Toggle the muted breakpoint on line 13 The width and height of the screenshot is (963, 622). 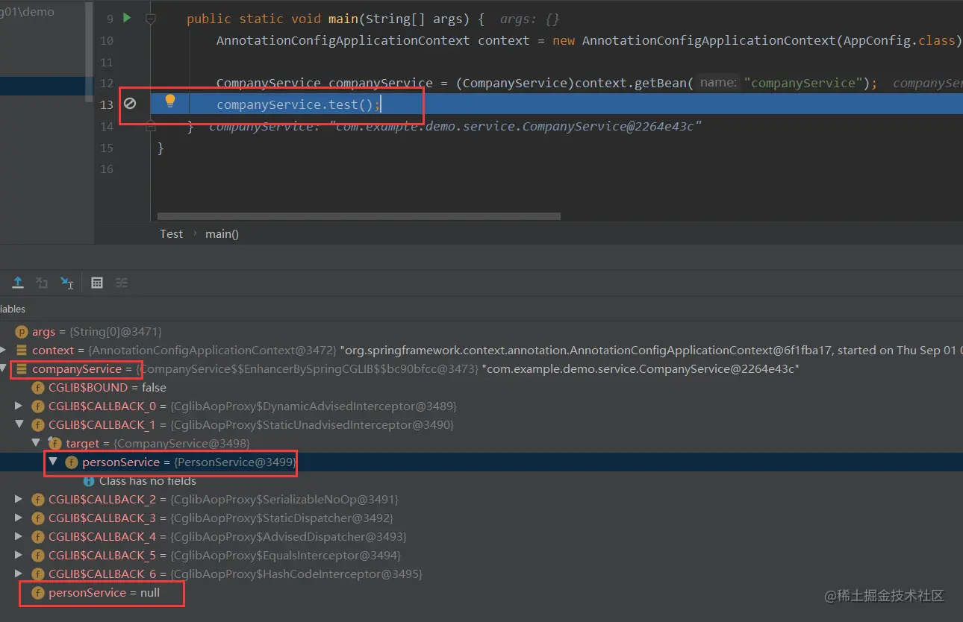point(129,104)
